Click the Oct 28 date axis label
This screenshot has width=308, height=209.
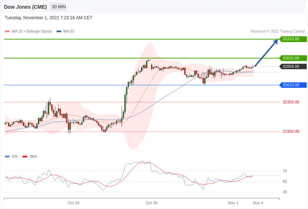(74, 203)
